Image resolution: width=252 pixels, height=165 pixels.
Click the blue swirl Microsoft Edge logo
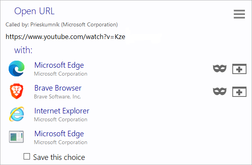pyautogui.click(x=17, y=69)
